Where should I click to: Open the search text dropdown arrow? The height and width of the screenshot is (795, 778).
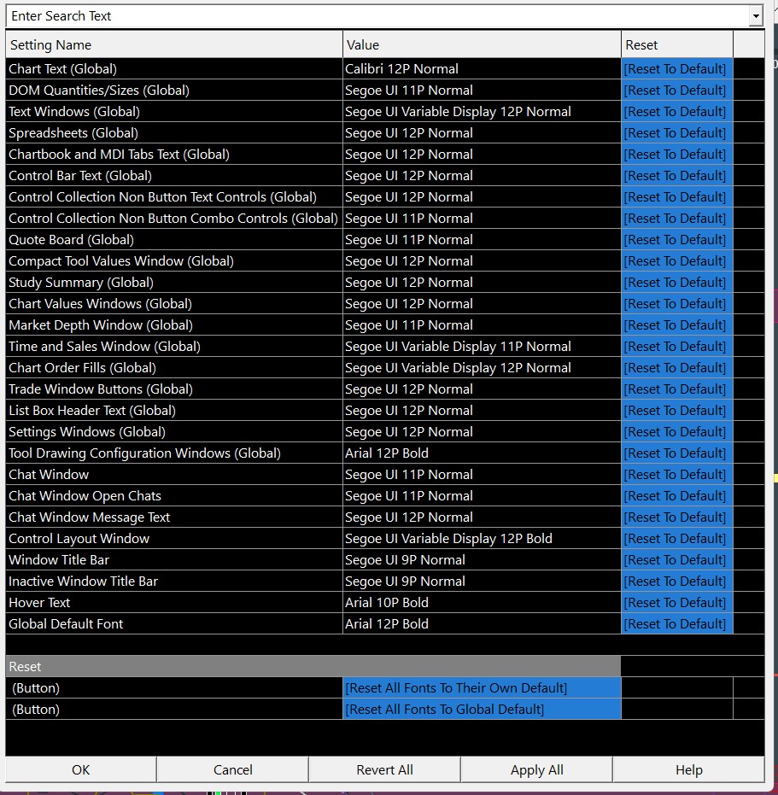[x=756, y=16]
